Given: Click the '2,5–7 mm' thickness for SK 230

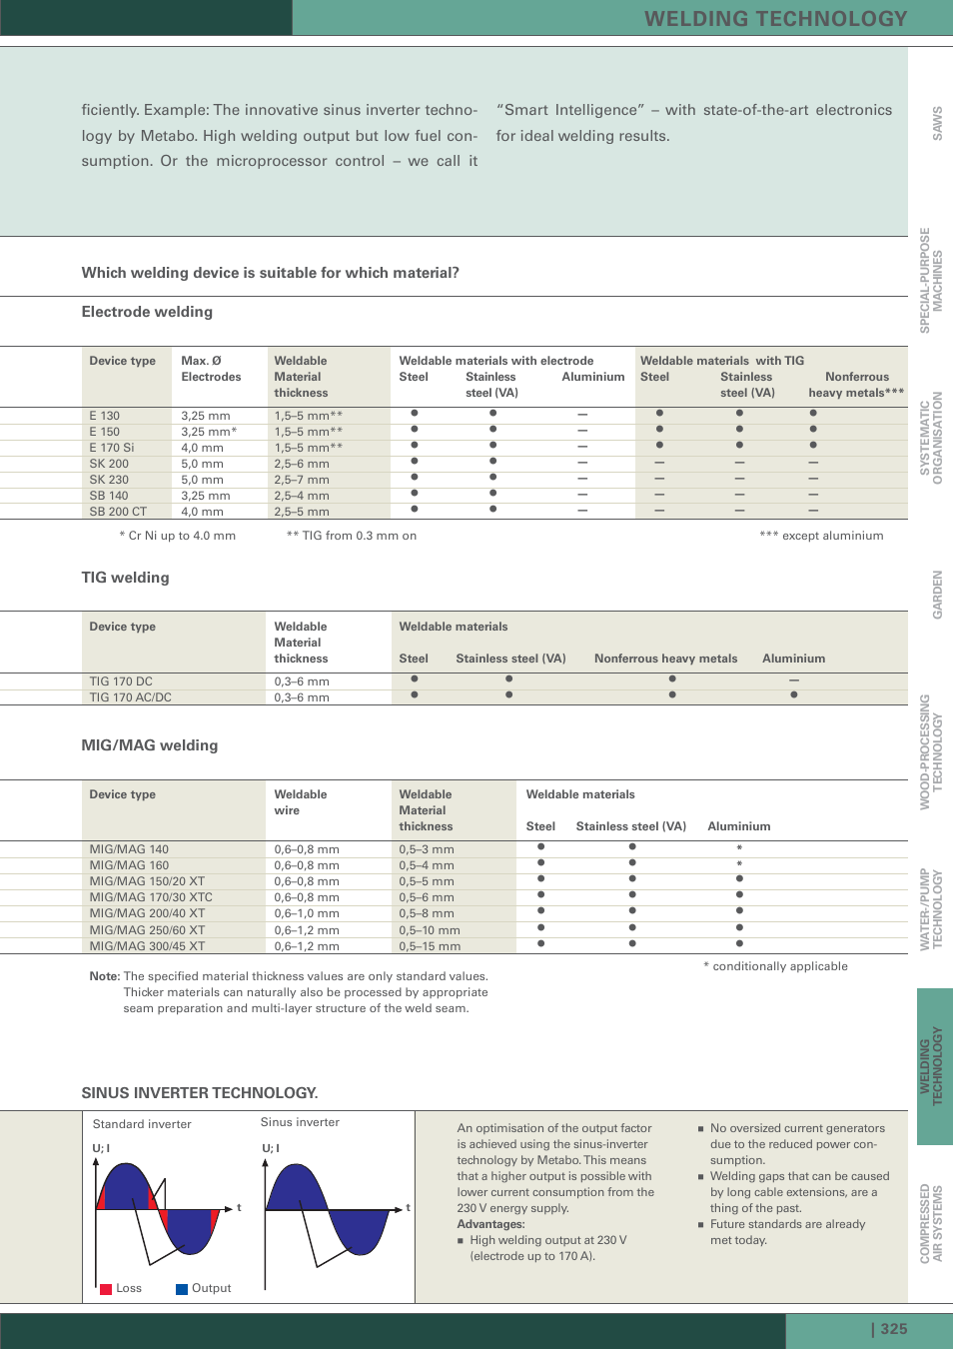Looking at the screenshot, I should coord(302,480).
